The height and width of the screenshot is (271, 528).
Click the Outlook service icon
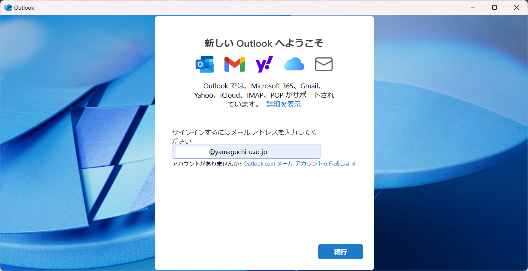point(205,64)
